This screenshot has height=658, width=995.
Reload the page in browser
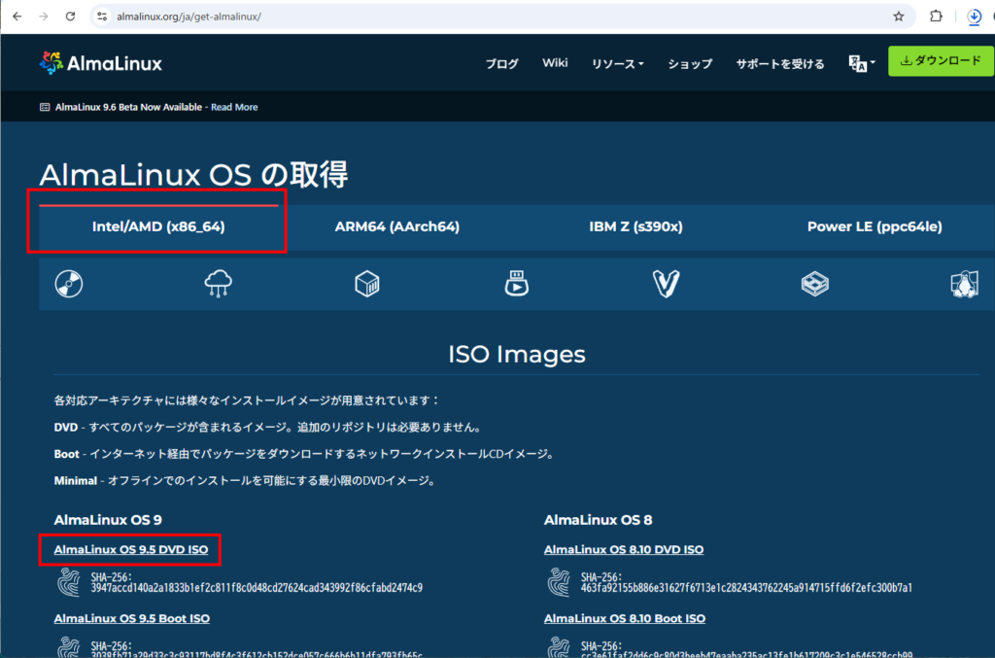[70, 17]
